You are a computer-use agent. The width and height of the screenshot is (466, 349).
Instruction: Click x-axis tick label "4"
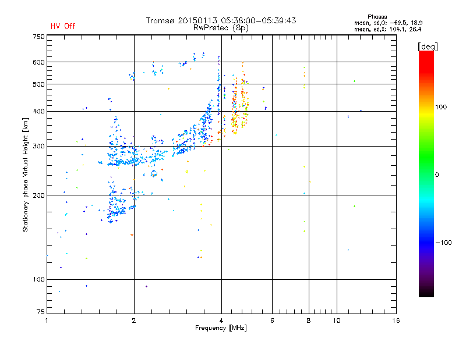coord(221,320)
